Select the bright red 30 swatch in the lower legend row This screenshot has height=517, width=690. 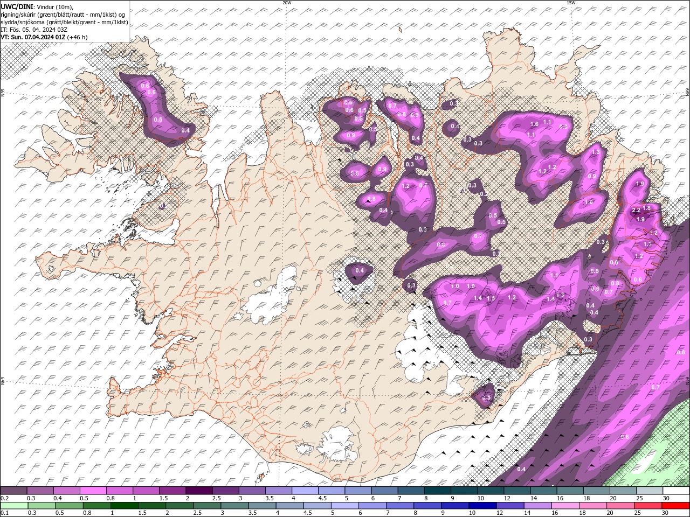676,505
